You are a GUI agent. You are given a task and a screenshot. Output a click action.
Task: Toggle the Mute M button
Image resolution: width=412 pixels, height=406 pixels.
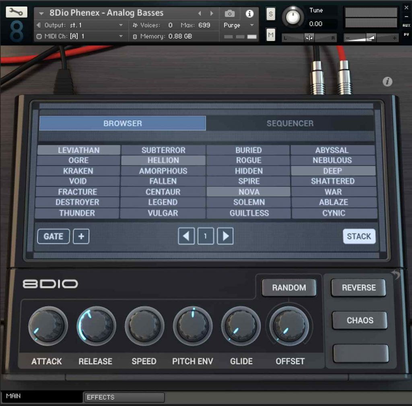(x=270, y=35)
